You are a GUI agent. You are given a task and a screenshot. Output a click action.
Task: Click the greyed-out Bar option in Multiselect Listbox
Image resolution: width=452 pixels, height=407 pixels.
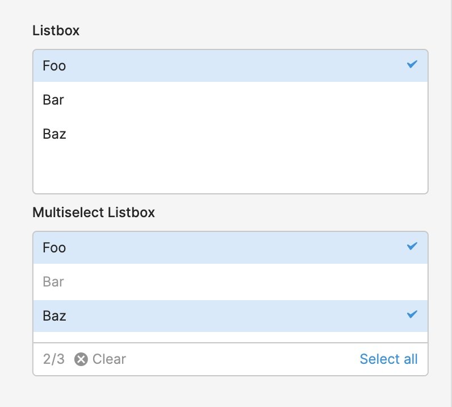click(x=231, y=282)
